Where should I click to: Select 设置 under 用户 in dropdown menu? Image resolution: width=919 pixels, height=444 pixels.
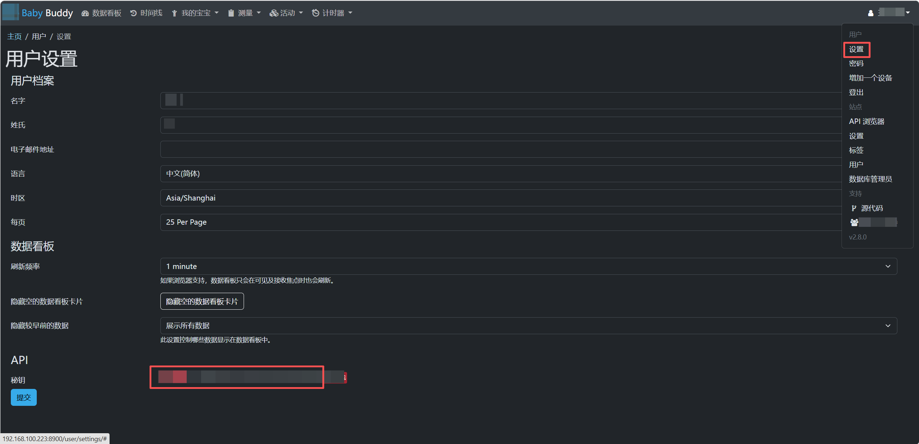pos(856,49)
